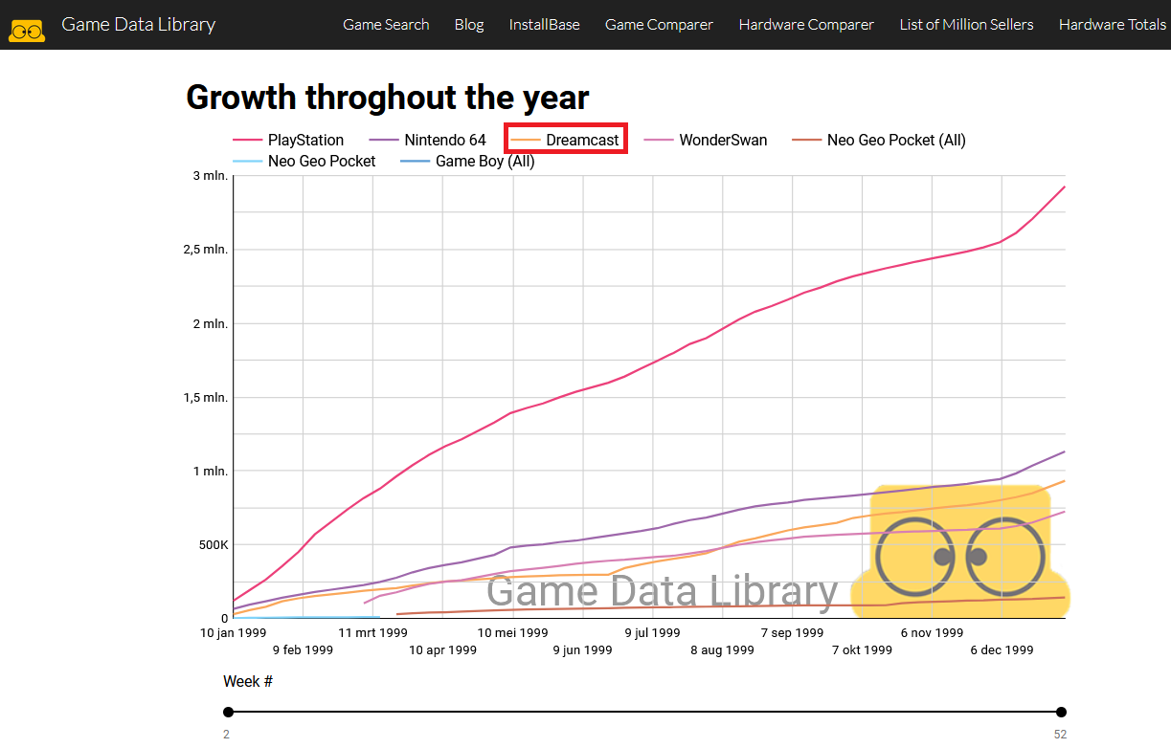Screen dimensions: 1171x748
Task: Click the 10 apr 1999 axis date
Action: point(442,649)
